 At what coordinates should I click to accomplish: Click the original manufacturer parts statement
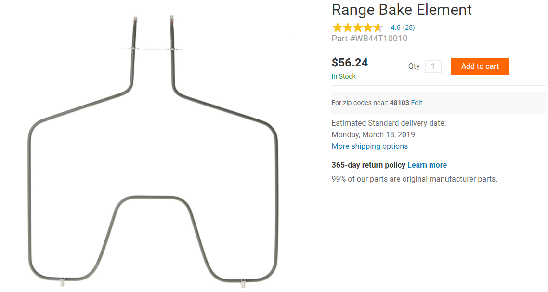click(414, 179)
